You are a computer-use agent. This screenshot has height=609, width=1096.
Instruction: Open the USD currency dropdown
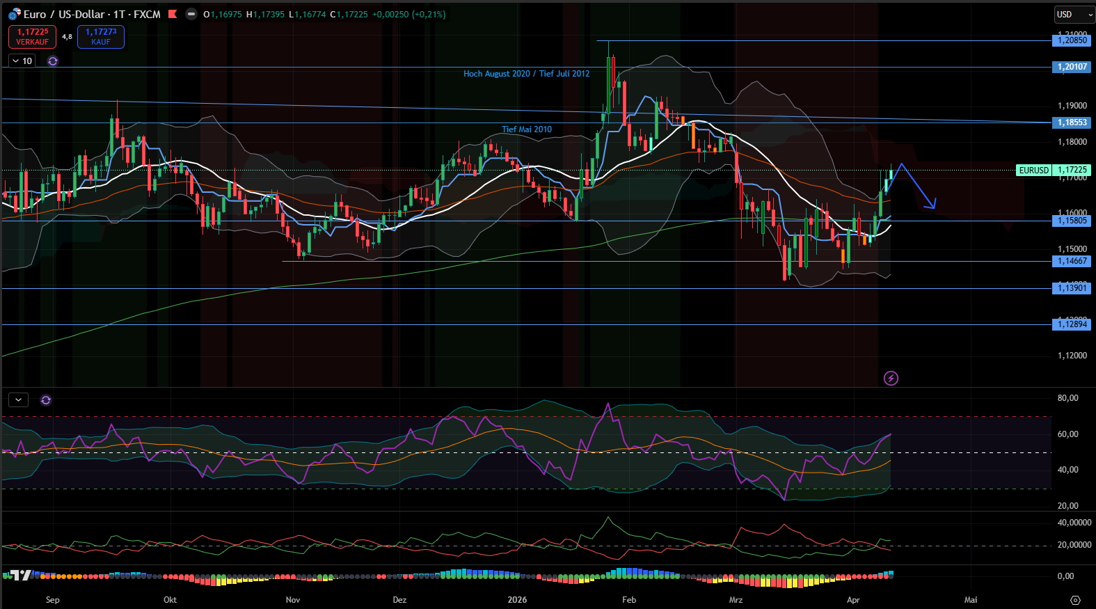(1073, 15)
